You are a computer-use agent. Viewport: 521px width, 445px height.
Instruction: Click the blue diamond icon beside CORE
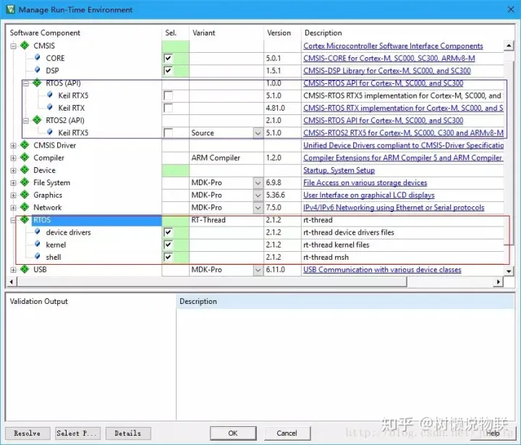coord(38,58)
